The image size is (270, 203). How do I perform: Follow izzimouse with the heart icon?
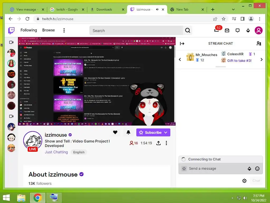[x=115, y=132]
